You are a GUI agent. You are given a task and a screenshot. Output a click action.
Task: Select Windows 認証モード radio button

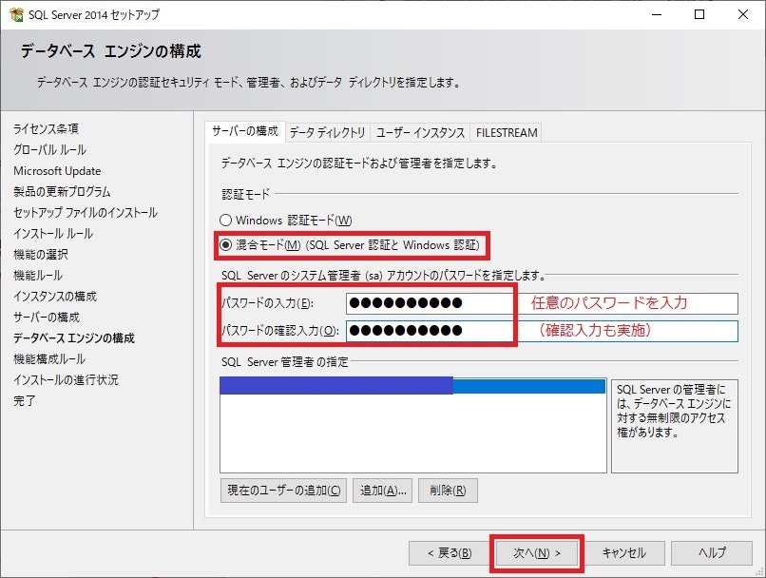click(225, 221)
